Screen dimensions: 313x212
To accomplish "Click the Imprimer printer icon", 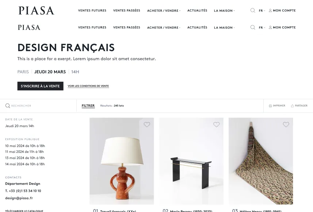I will point(270,106).
